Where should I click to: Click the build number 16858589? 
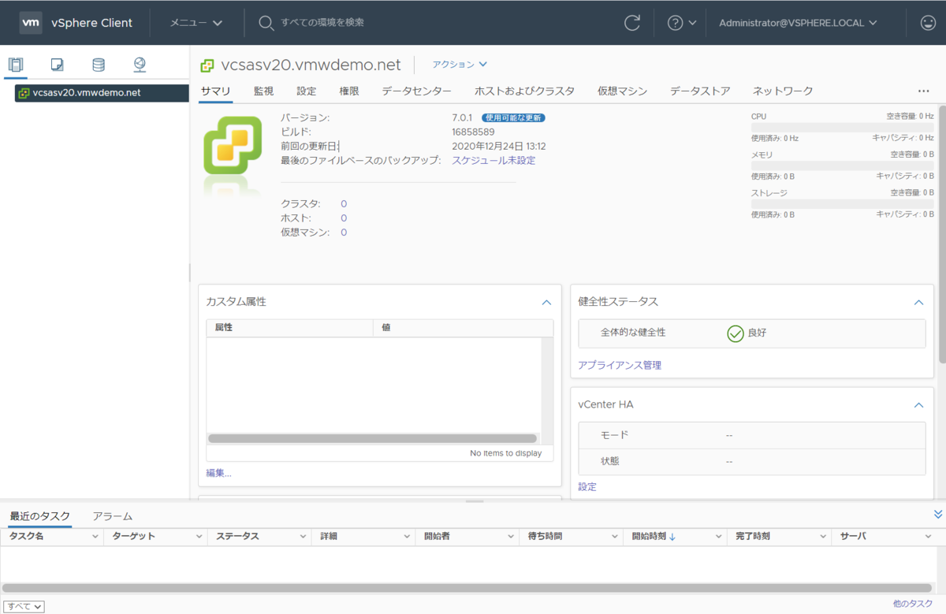click(x=473, y=132)
